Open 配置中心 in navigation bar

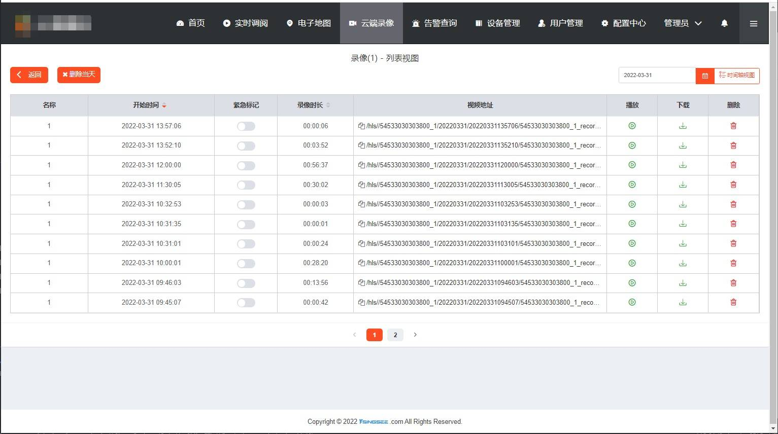pyautogui.click(x=623, y=23)
